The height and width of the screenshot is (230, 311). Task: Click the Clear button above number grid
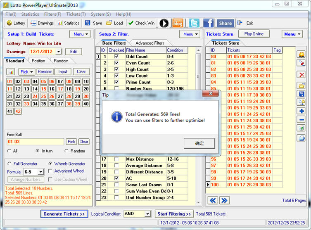coord(81,71)
